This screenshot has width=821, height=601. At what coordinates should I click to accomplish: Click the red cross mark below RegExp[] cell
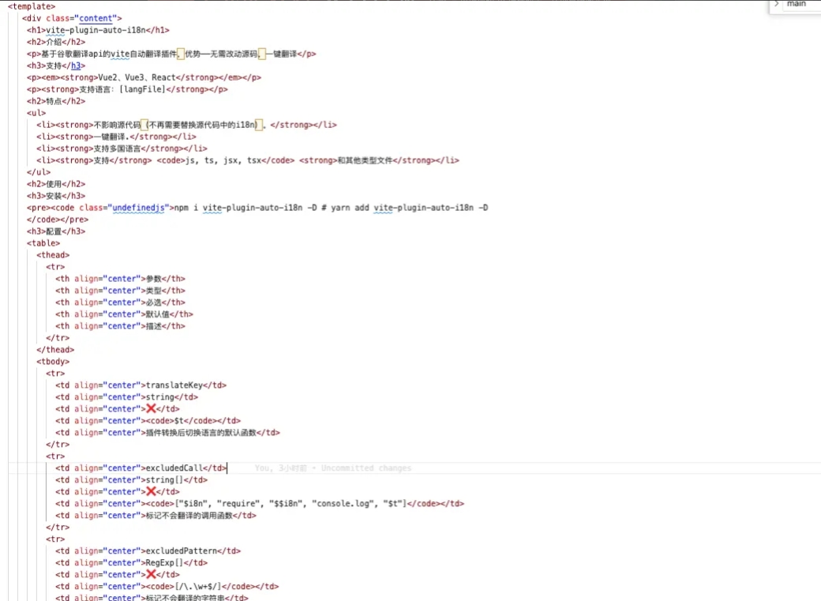click(151, 574)
